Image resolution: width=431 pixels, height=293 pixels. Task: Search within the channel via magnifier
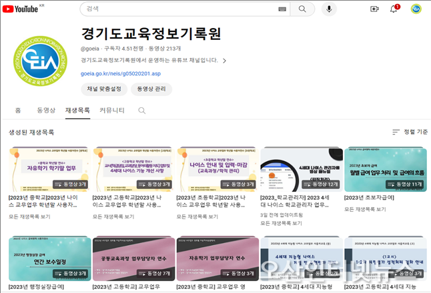[x=142, y=111]
